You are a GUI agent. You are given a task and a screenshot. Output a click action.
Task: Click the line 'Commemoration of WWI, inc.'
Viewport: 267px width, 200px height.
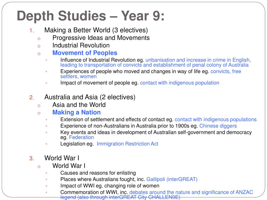pos(94,192)
